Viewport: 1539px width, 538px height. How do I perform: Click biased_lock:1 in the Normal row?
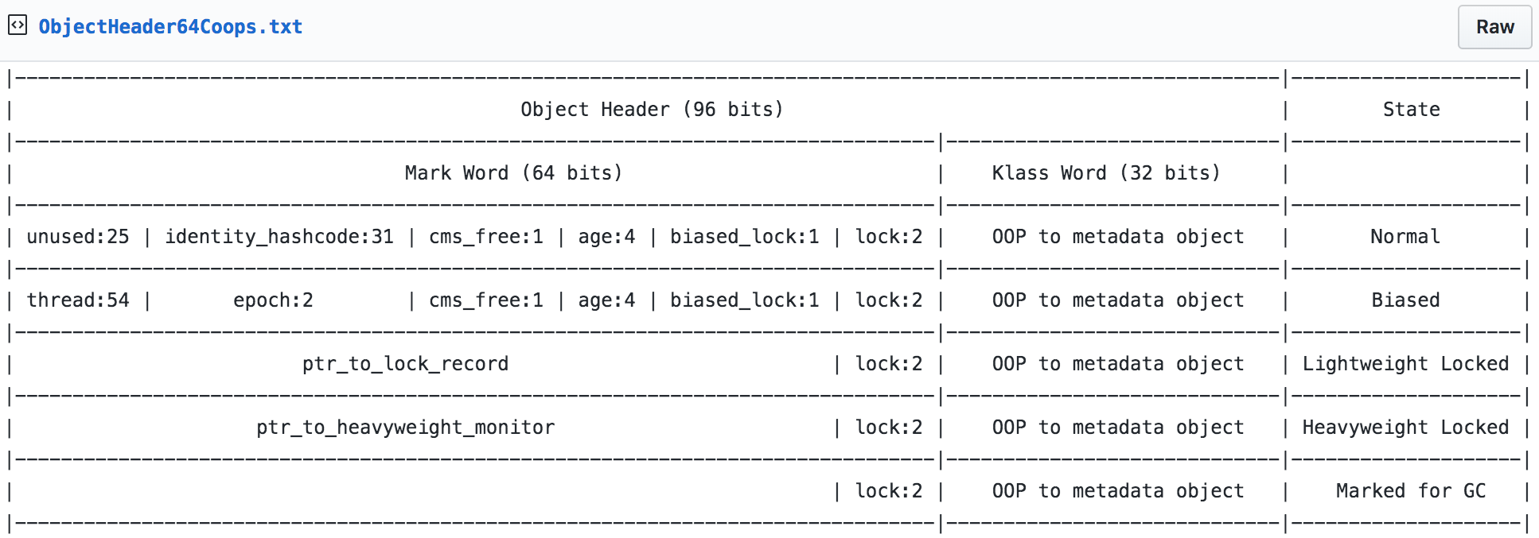pos(744,237)
